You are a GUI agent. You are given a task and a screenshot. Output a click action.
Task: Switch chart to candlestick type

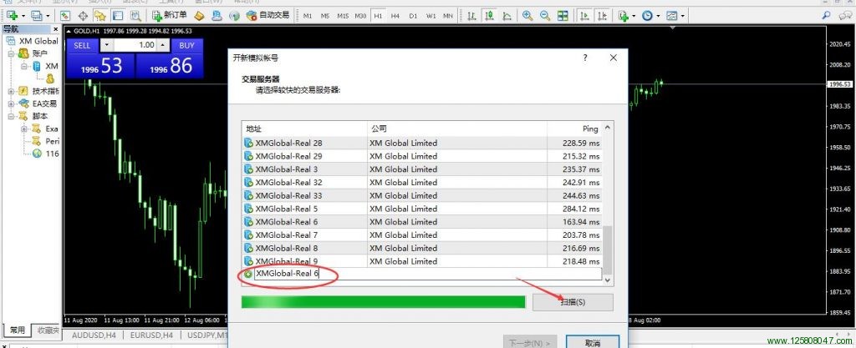pyautogui.click(x=489, y=16)
